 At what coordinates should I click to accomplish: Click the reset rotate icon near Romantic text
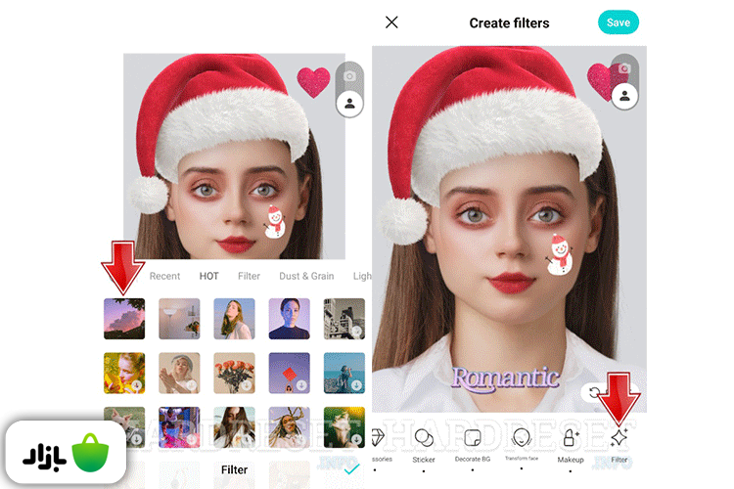coord(593,392)
